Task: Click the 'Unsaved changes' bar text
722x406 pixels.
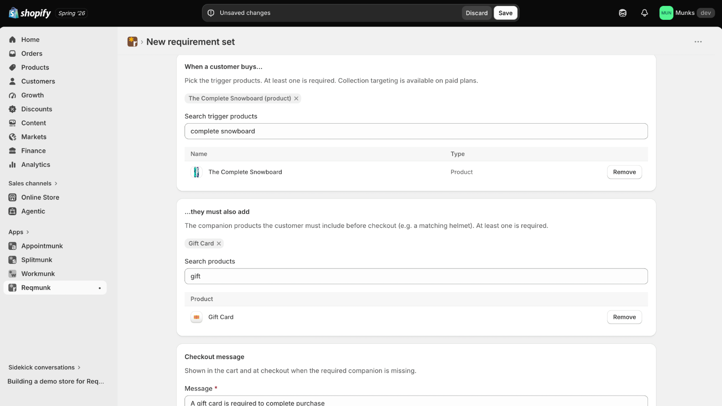Action: tap(245, 13)
